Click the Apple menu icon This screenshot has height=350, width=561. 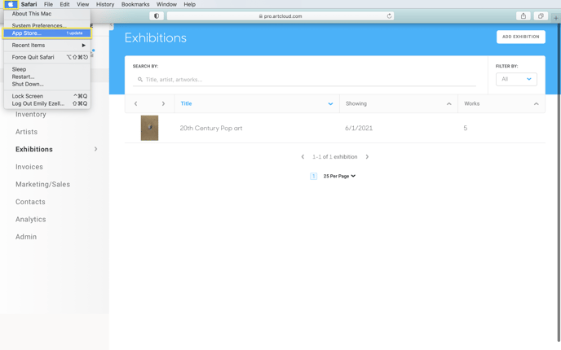tap(11, 4)
